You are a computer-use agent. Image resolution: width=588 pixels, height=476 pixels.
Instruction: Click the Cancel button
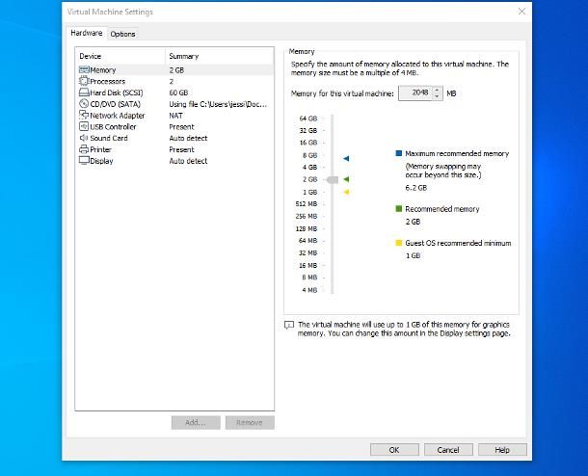pyautogui.click(x=448, y=450)
